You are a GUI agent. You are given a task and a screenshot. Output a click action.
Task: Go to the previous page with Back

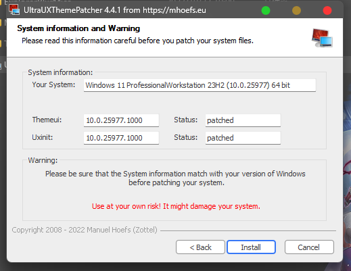[x=200, y=247]
